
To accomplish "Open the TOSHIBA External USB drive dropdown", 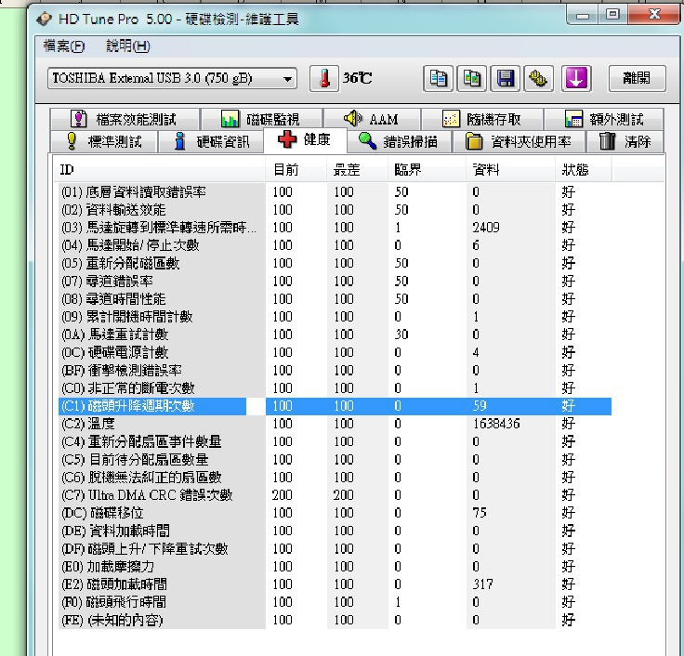I will point(172,78).
